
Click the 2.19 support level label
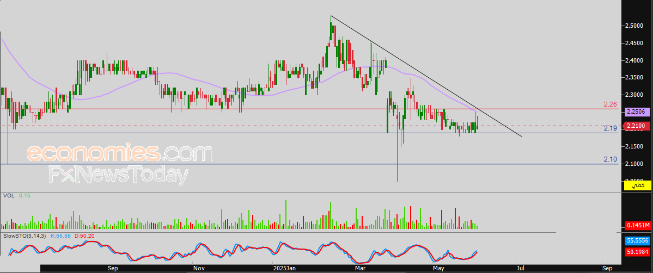tap(610, 128)
